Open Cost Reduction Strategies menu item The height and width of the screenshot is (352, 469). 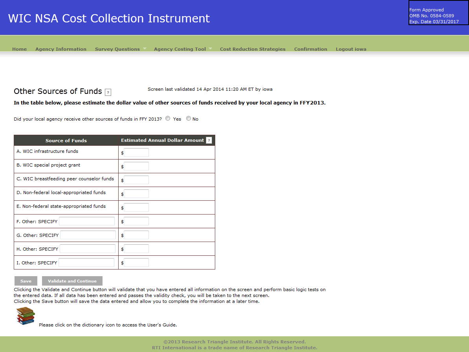[x=253, y=49]
